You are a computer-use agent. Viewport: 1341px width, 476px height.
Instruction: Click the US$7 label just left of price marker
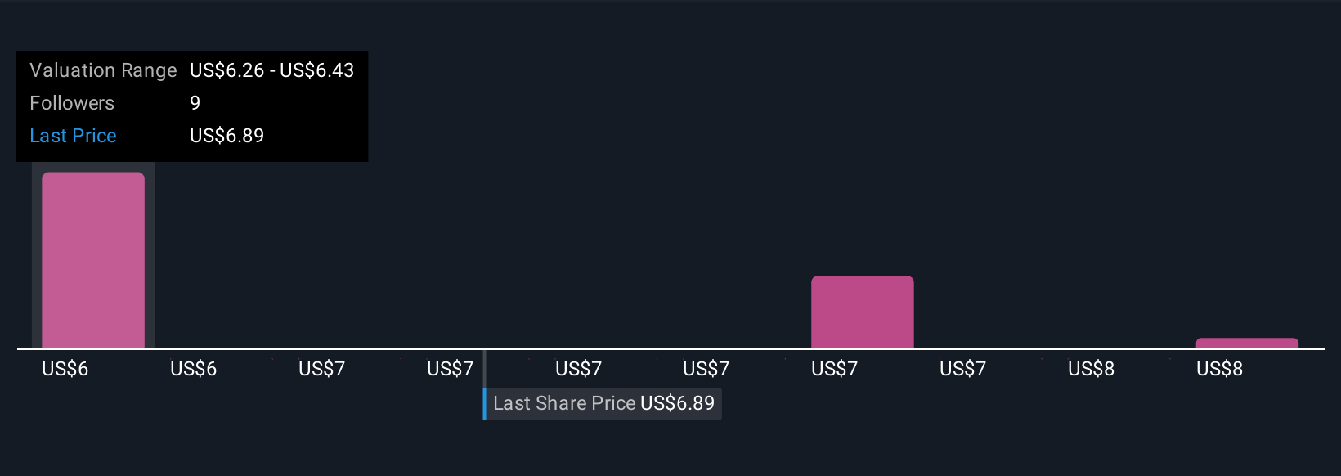tap(450, 370)
